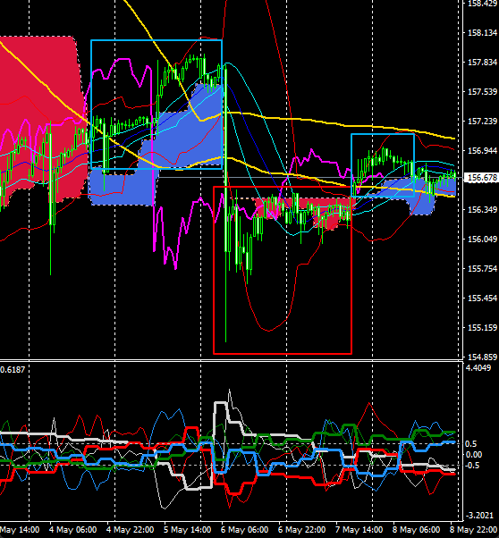Click the -0.5 level label in indicator
Viewport: 499px width, 538px height.
coord(471,466)
